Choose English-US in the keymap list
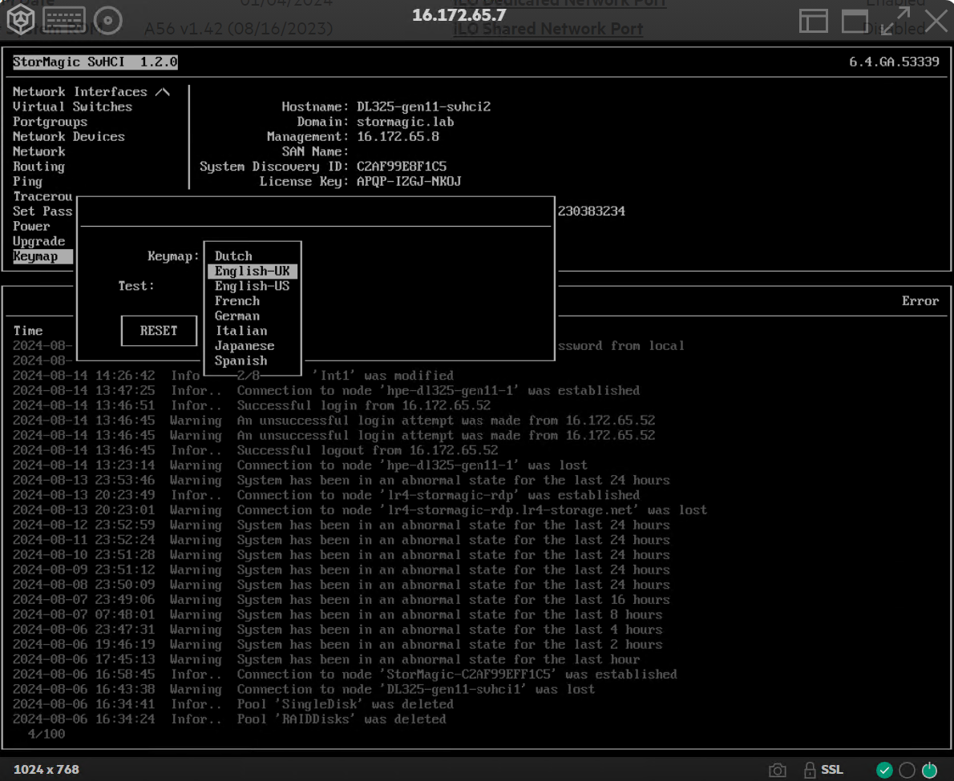 (252, 286)
